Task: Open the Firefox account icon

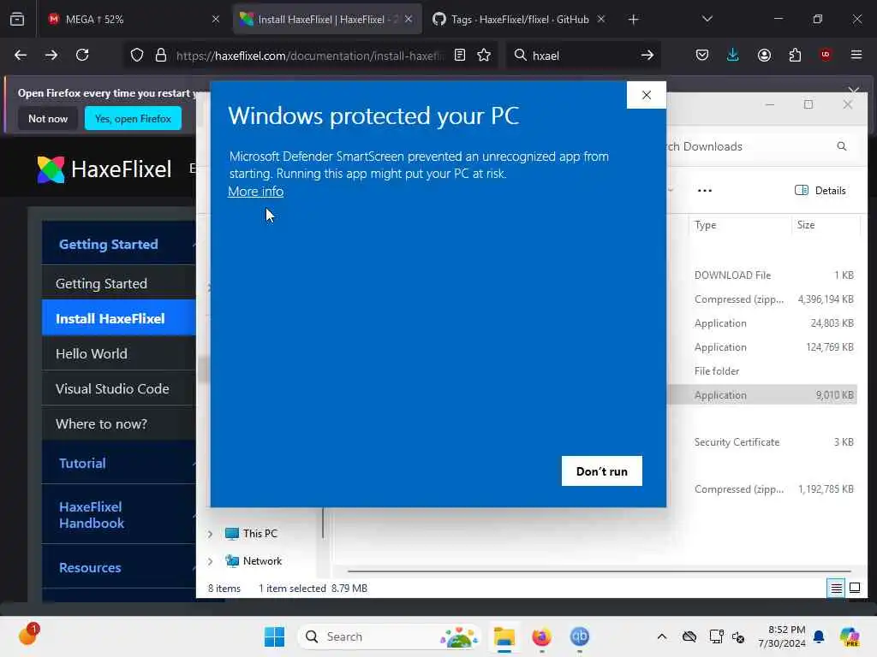Action: (764, 55)
